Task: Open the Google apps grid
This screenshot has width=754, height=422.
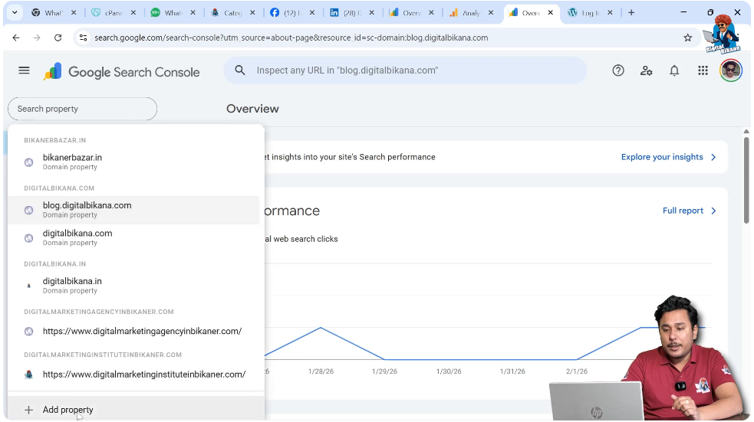Action: click(x=703, y=70)
